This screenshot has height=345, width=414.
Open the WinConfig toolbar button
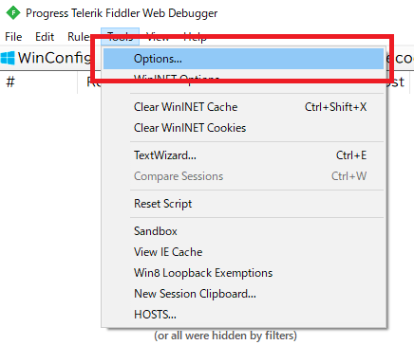[46, 58]
